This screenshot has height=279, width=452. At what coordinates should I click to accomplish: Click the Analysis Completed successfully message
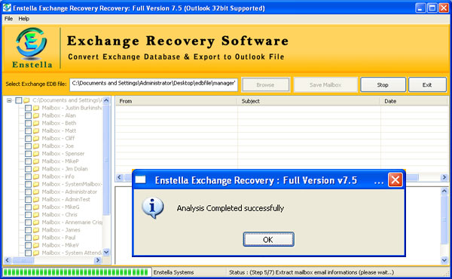(231, 208)
